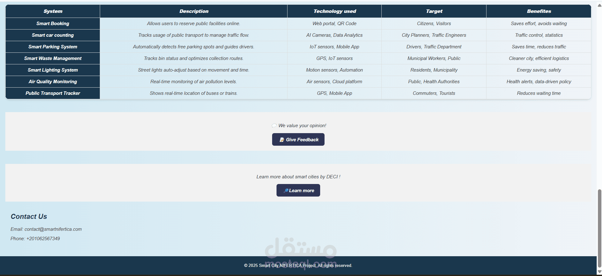602x276 pixels.
Task: Click the 'Drivers, Traffic Department' cell
Action: 434,47
